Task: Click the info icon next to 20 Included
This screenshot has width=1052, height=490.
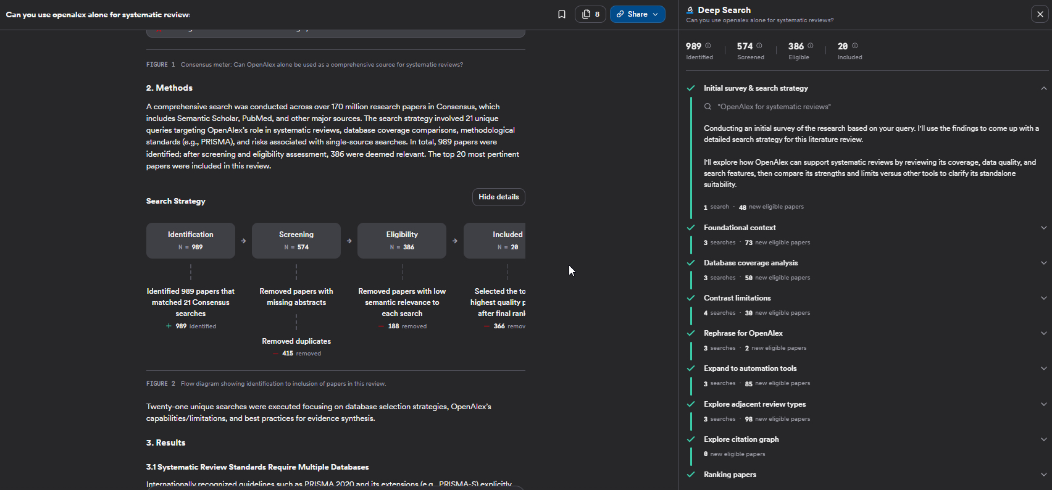Action: click(x=855, y=46)
